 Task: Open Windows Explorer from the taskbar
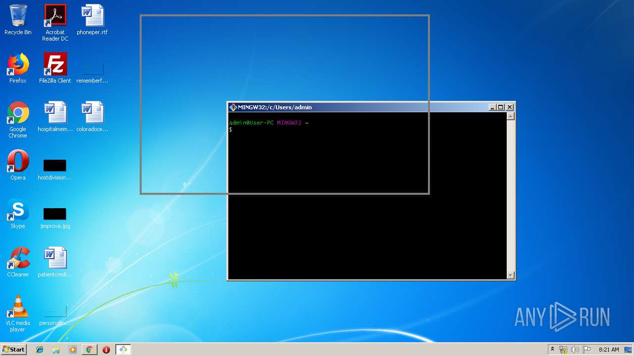pyautogui.click(x=56, y=350)
